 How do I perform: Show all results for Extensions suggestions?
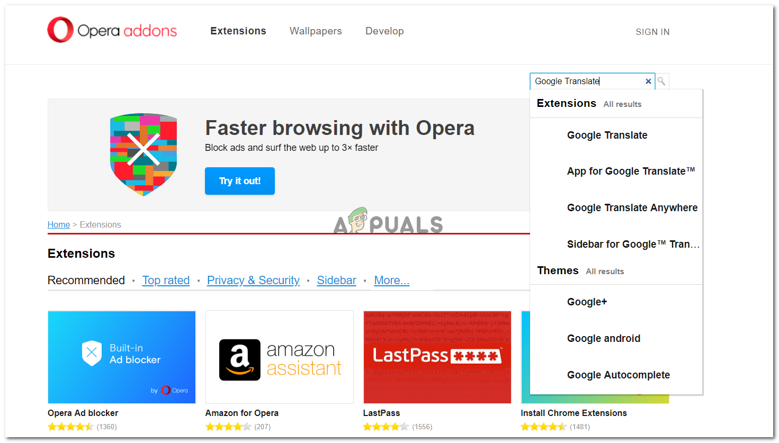tap(622, 104)
